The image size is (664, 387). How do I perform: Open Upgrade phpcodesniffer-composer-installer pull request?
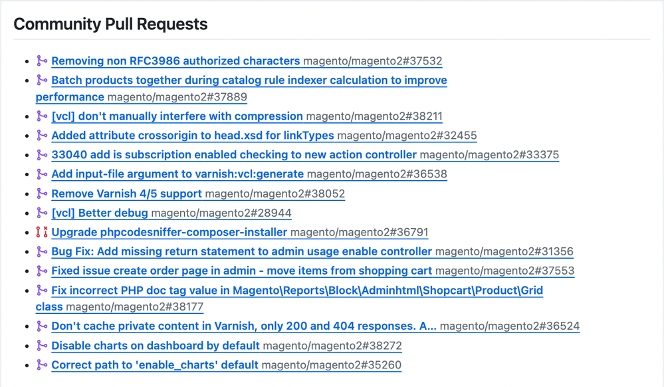(x=169, y=232)
